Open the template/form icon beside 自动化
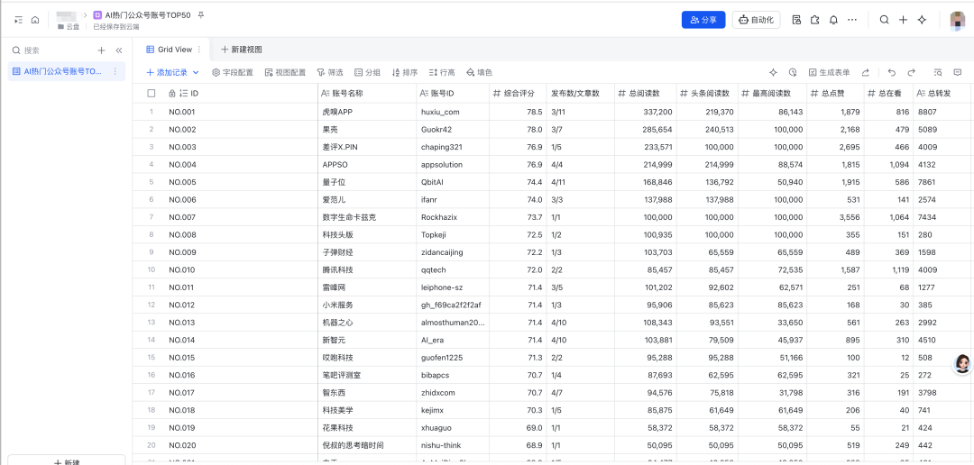974x465 pixels. tap(796, 20)
